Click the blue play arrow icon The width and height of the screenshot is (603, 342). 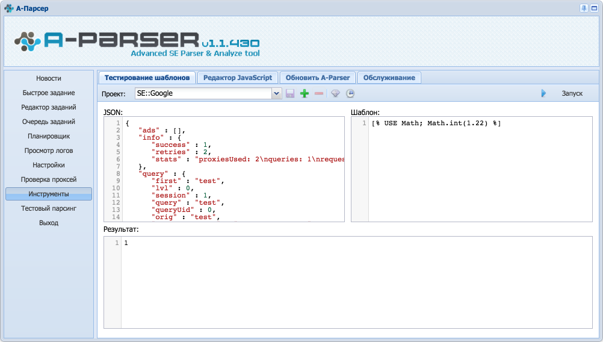pos(543,93)
